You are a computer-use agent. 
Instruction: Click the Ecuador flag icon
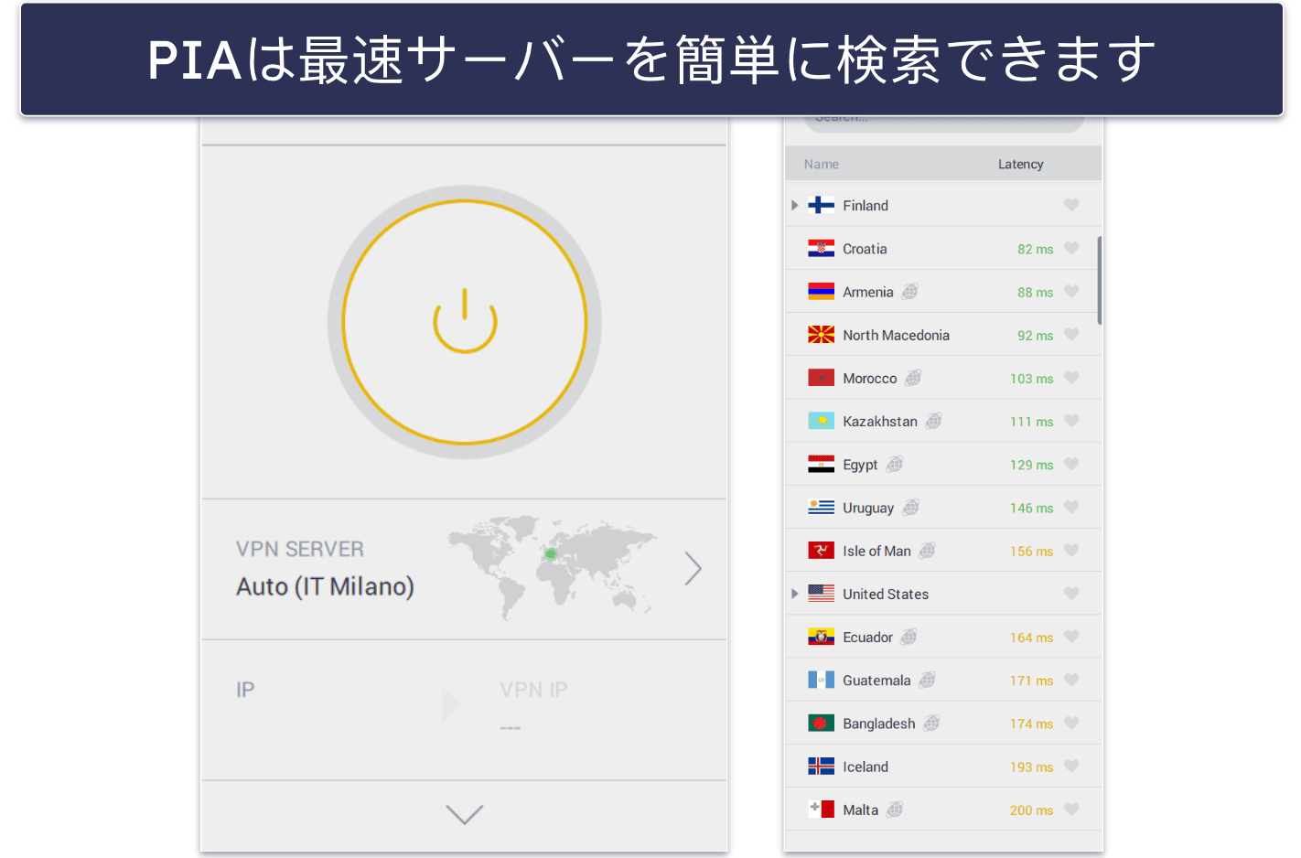coord(821,637)
